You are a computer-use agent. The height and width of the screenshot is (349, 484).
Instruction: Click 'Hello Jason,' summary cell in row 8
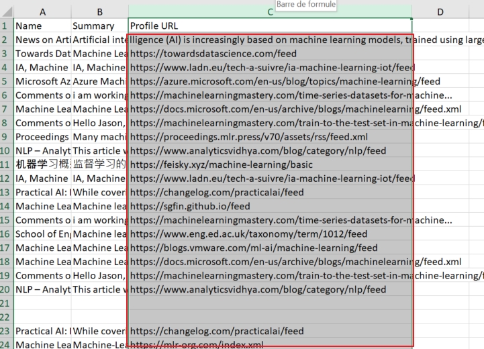(x=100, y=123)
